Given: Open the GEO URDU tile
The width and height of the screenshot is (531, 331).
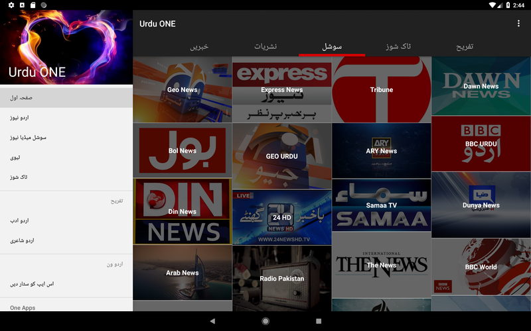Looking at the screenshot, I should coord(281,156).
